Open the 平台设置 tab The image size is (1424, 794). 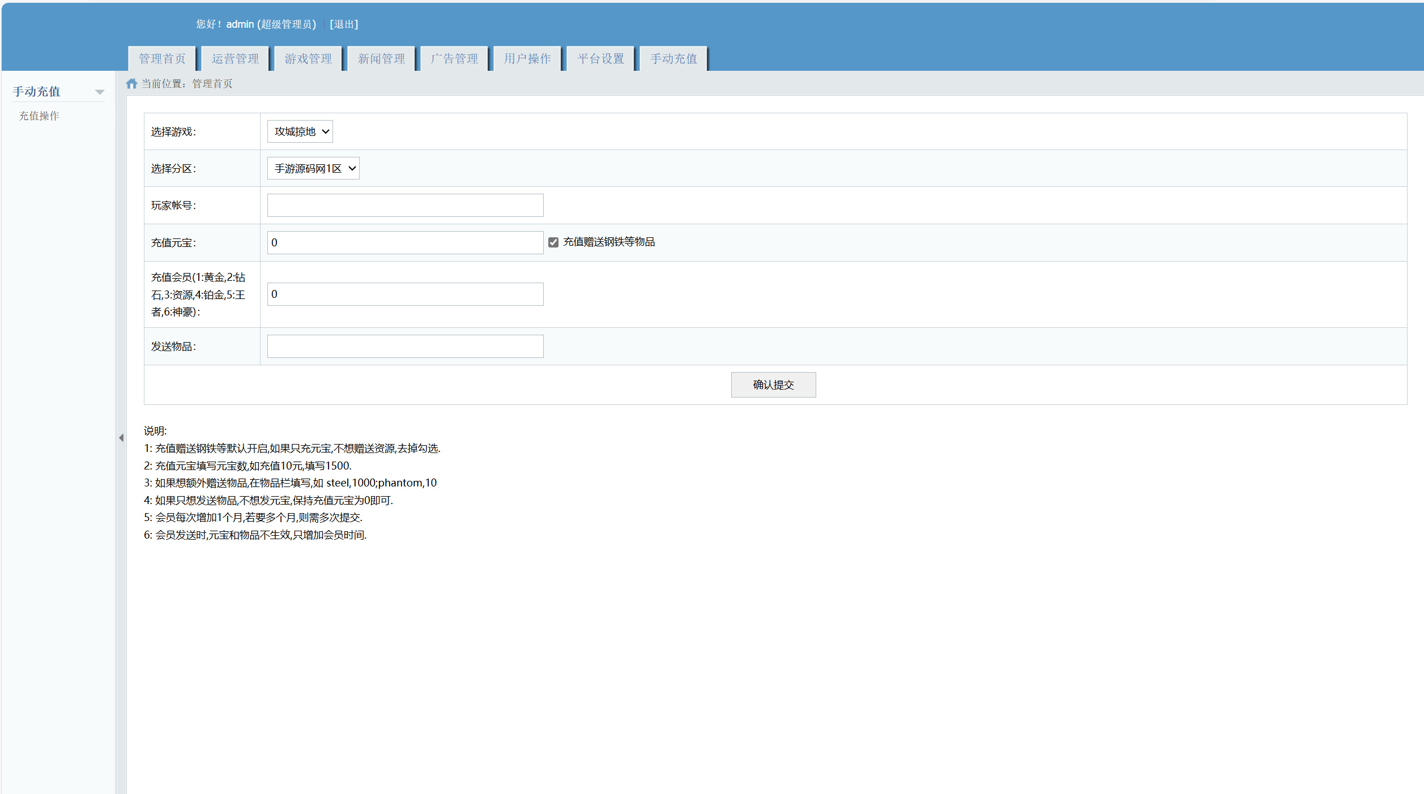pos(600,59)
